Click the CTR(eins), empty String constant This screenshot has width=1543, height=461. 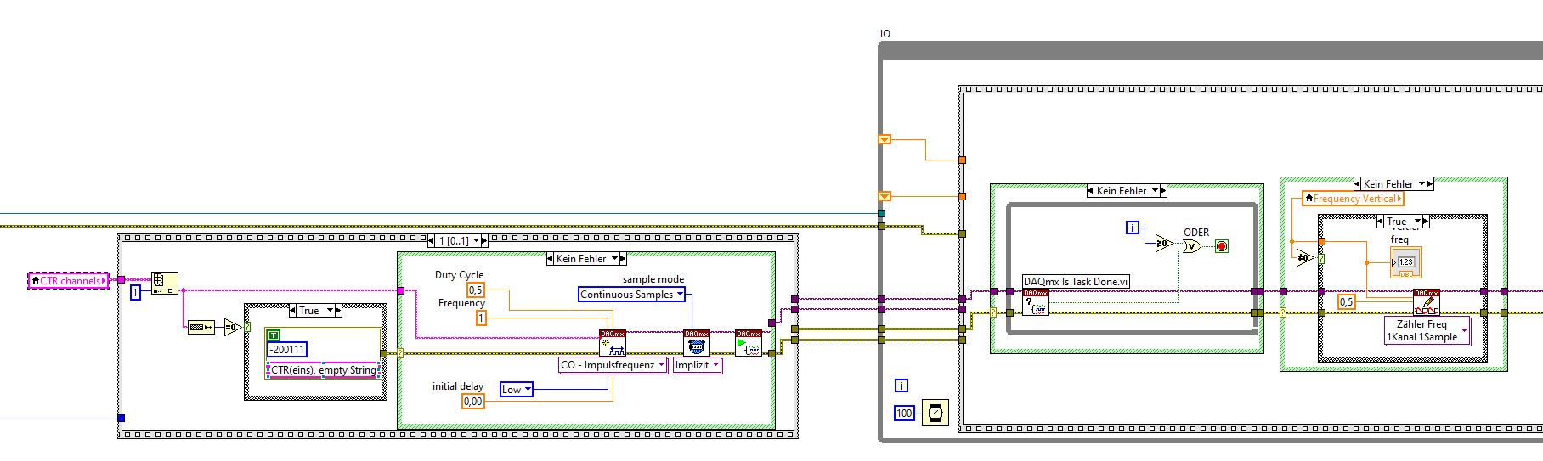point(323,370)
